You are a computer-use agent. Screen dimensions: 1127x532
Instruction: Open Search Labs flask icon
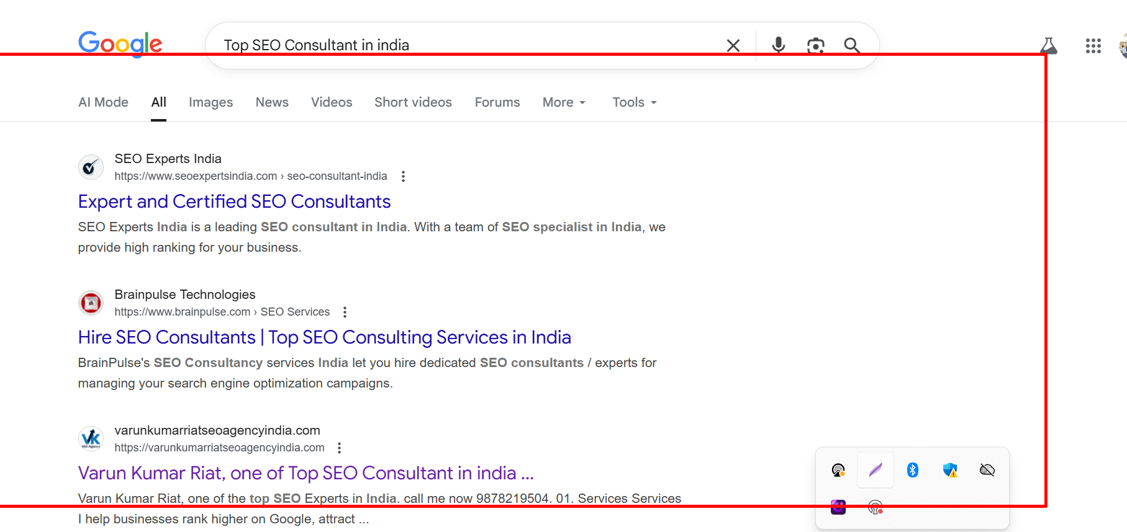(x=1049, y=45)
